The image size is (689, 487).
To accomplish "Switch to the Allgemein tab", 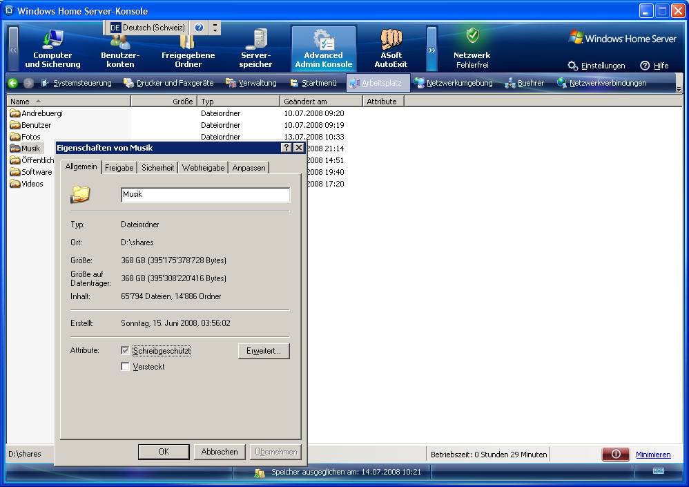I will click(x=81, y=166).
